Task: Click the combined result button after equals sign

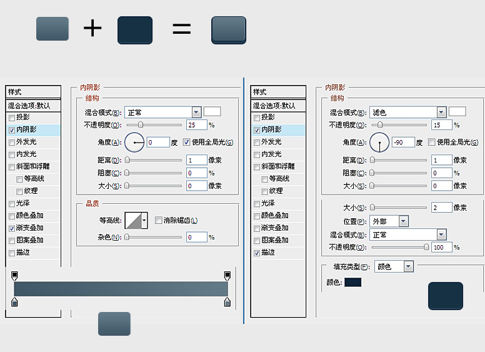Action: tap(229, 30)
